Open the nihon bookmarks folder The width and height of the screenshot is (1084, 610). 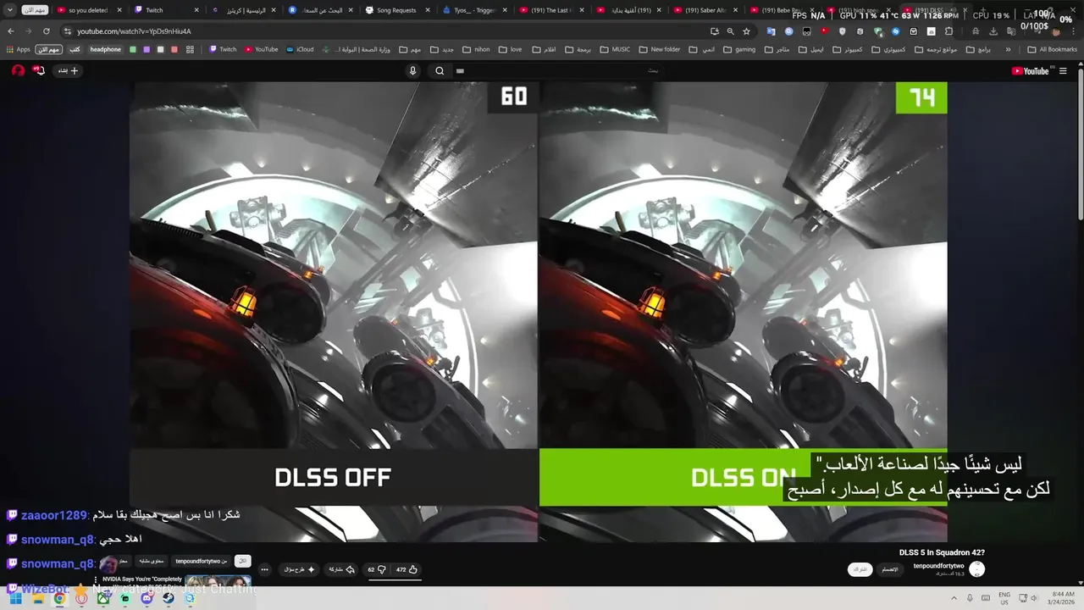tap(477, 49)
